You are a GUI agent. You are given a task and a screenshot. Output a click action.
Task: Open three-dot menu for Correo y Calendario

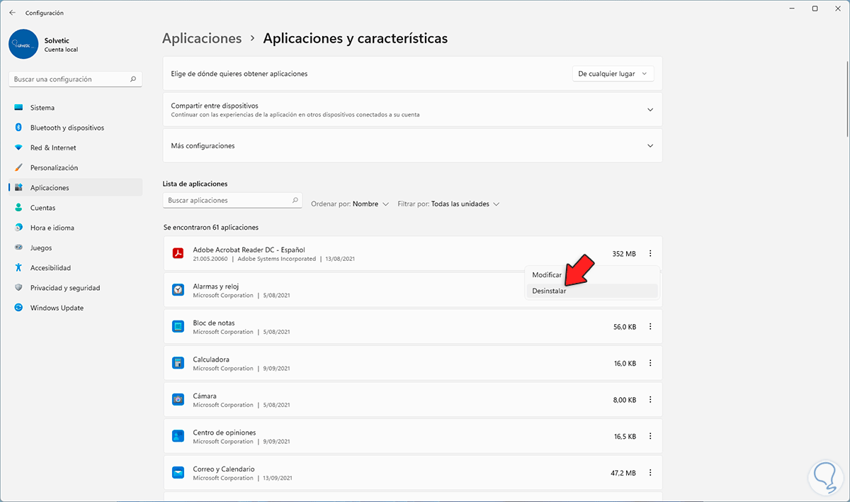pyautogui.click(x=650, y=473)
